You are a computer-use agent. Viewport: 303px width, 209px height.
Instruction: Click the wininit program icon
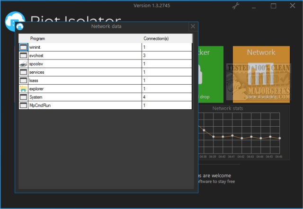coord(24,47)
